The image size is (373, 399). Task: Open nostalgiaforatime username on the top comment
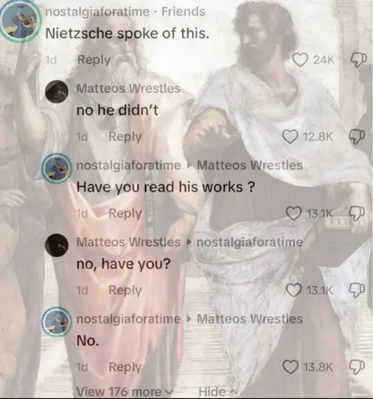click(98, 12)
